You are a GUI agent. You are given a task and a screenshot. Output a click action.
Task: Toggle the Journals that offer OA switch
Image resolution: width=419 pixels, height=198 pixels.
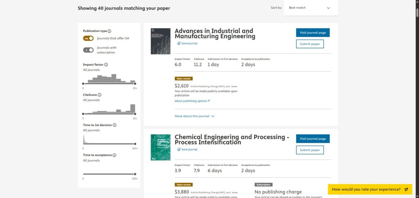pos(88,38)
